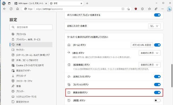The image size is (173, 105).
Task: Open [進む] ボタン 自動的に表示 dropdown
Action: [x=149, y=53]
